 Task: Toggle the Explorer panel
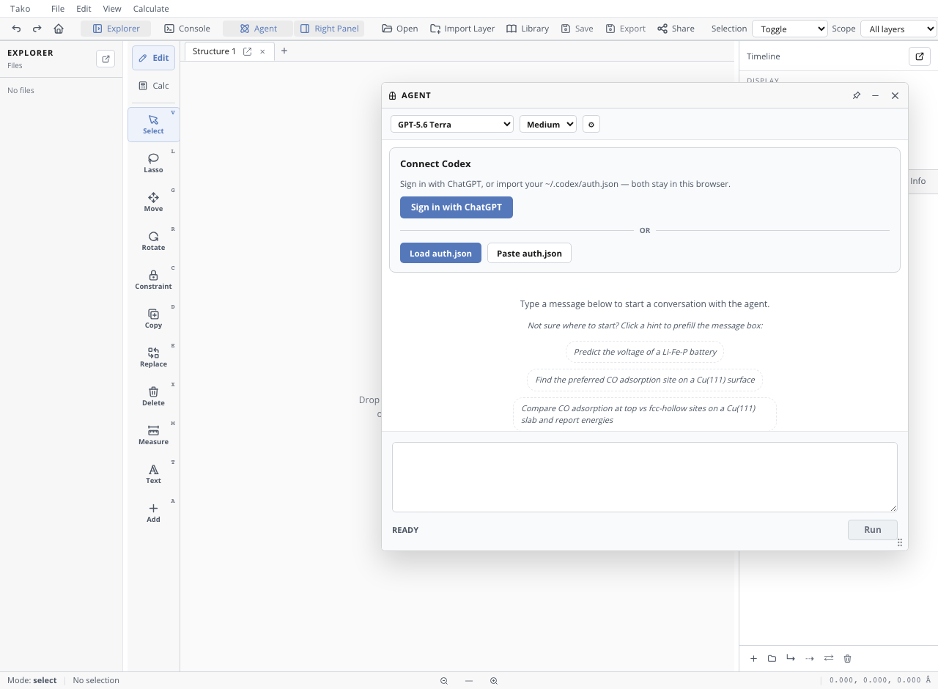[116, 29]
